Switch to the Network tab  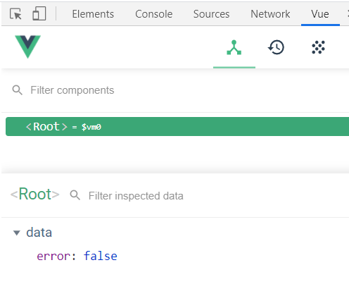click(270, 14)
